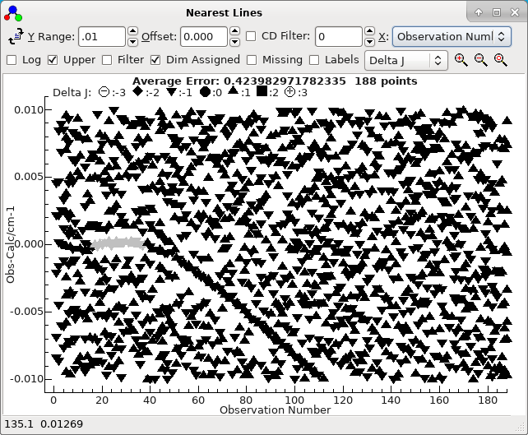Image resolution: width=528 pixels, height=435 pixels.
Task: Enable the Missing checkbox
Action: point(252,60)
